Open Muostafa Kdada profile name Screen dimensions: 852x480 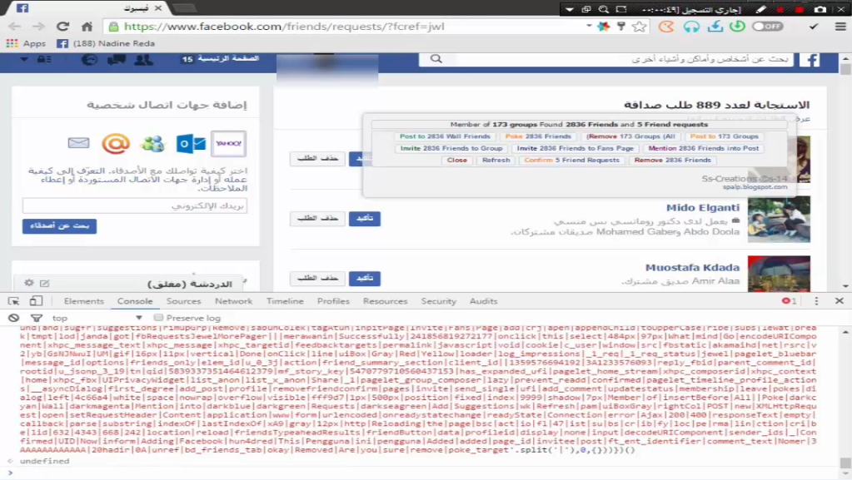[692, 267]
